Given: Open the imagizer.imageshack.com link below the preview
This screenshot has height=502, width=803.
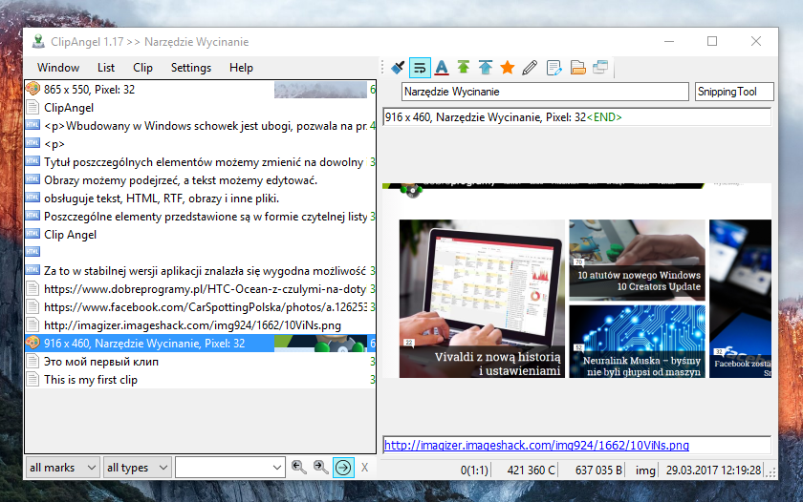Looking at the screenshot, I should coord(536,446).
